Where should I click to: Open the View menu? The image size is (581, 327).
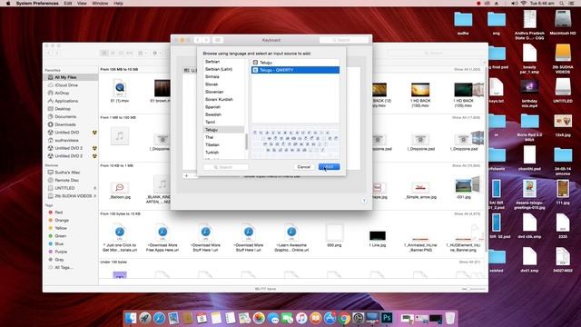[82, 4]
